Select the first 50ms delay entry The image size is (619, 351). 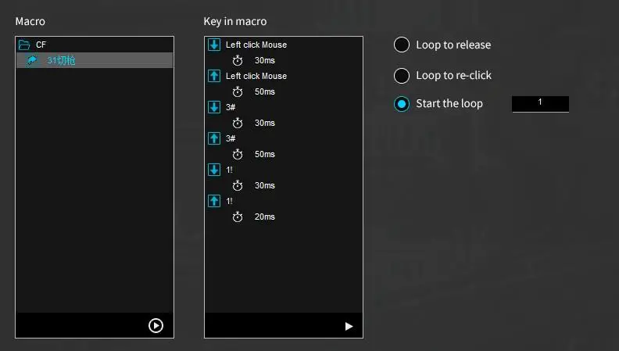(264, 91)
